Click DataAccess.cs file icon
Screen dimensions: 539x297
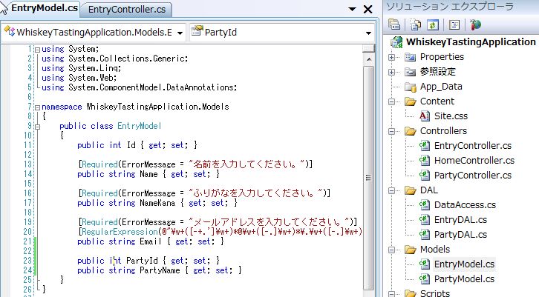(x=425, y=205)
